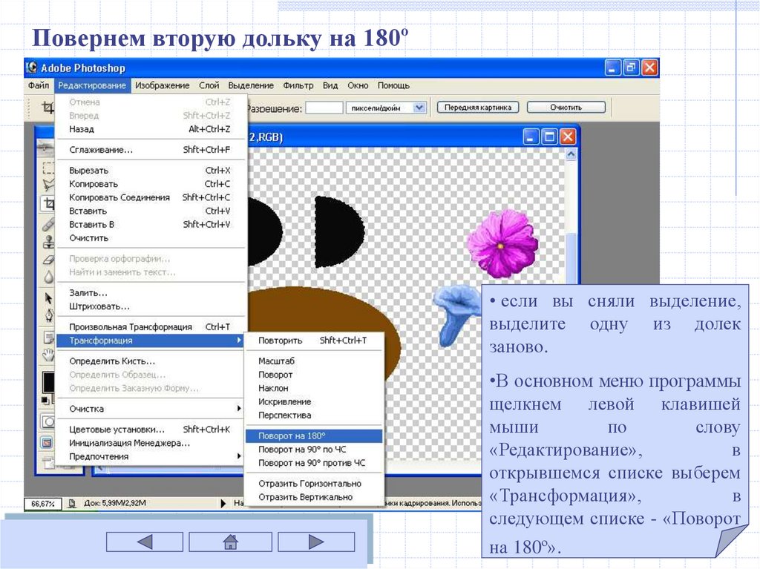Click the home slide icon
Viewport: 760px width, 569px height.
click(x=230, y=542)
